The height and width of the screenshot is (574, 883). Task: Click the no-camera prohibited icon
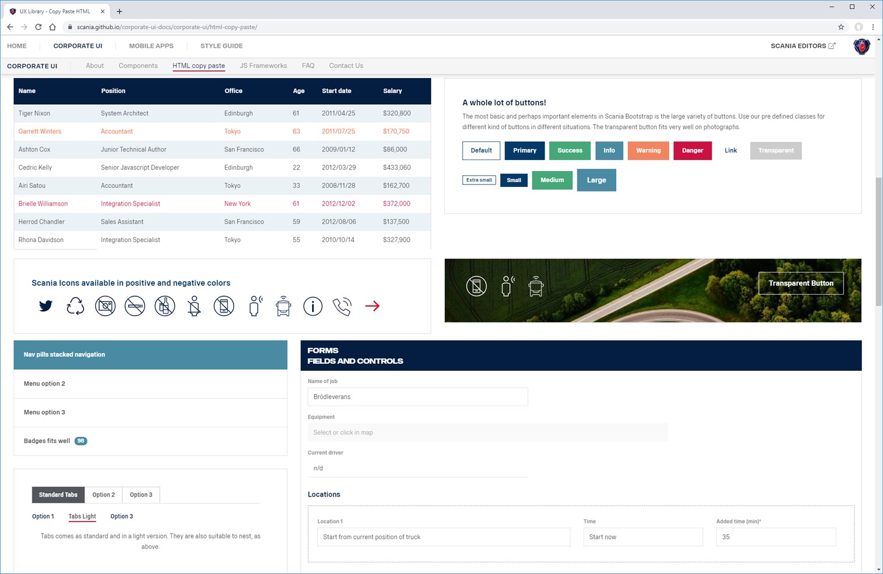(105, 306)
